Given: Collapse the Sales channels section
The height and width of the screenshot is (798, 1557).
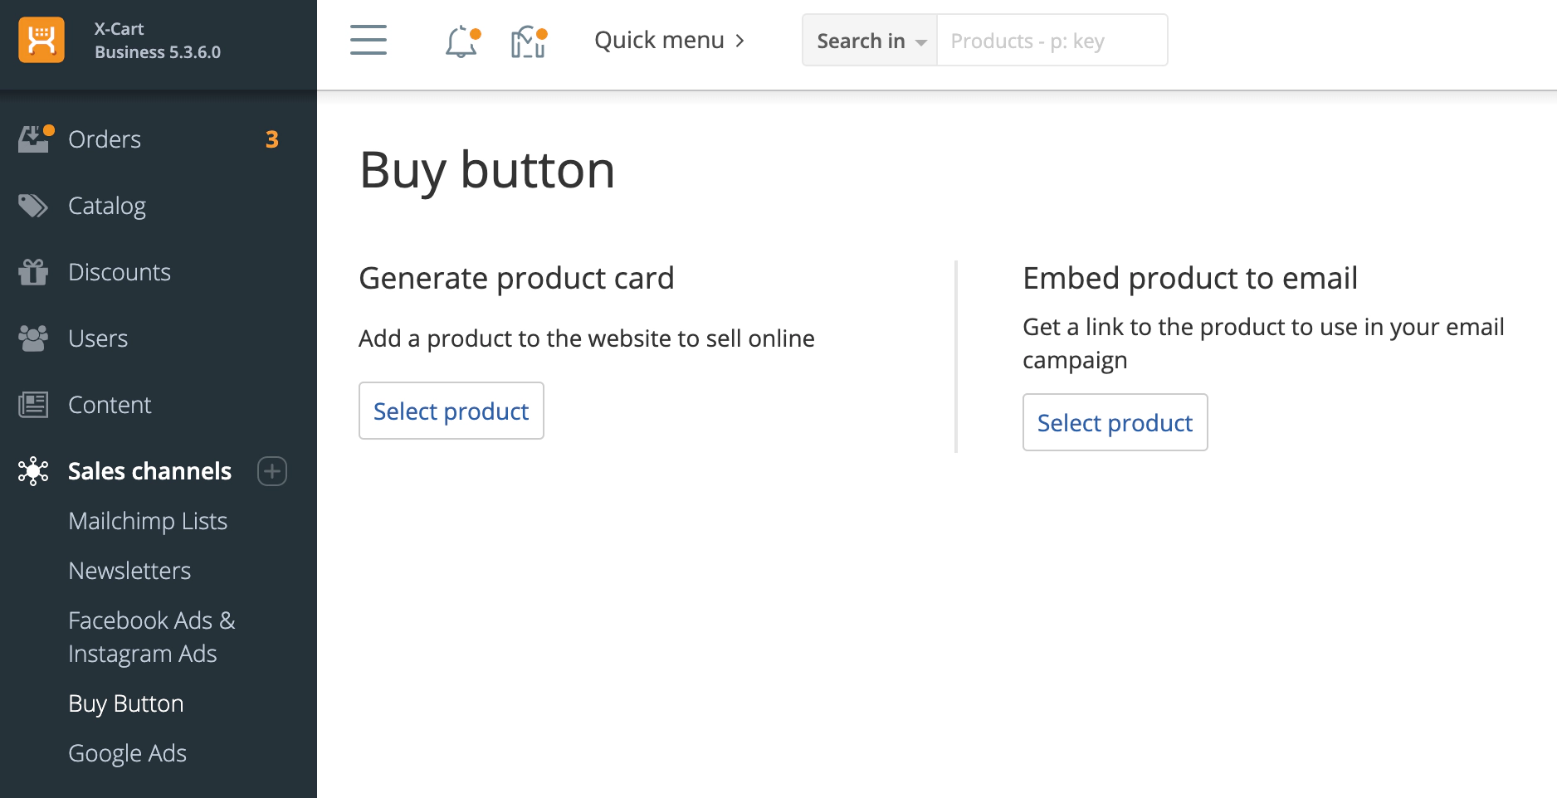Looking at the screenshot, I should point(149,471).
